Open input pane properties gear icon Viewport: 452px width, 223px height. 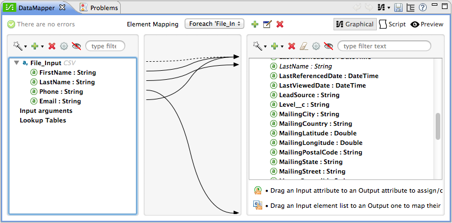[63, 46]
